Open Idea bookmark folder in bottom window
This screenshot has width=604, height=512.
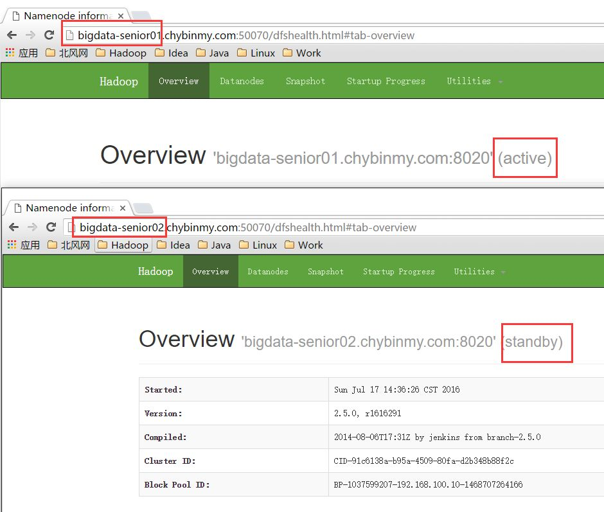pos(173,245)
